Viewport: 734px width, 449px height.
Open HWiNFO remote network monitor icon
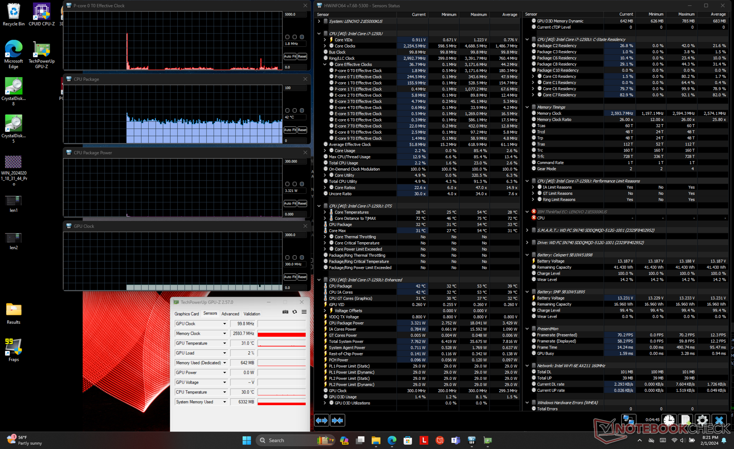tap(629, 420)
